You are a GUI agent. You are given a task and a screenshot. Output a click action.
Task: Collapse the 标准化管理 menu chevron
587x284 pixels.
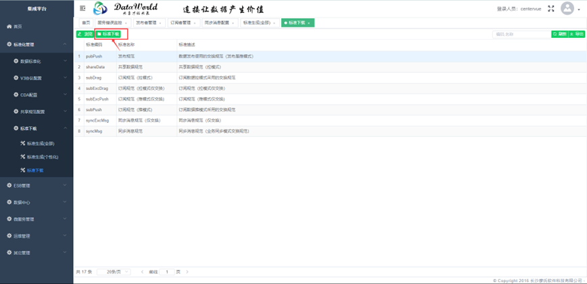click(x=65, y=45)
